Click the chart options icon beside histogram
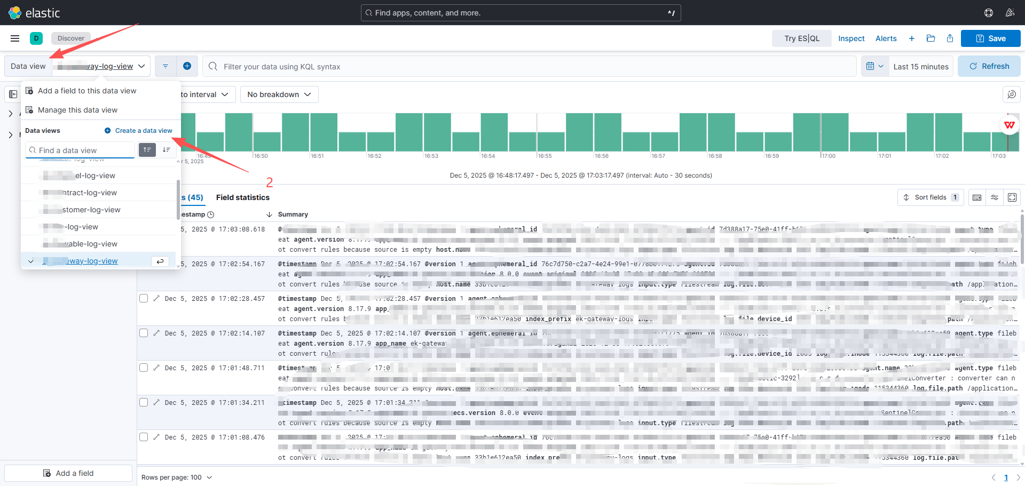 [1012, 94]
